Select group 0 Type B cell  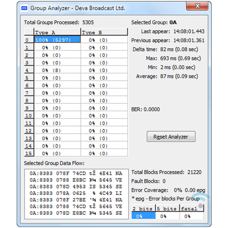pyautogui.click(x=104, y=39)
